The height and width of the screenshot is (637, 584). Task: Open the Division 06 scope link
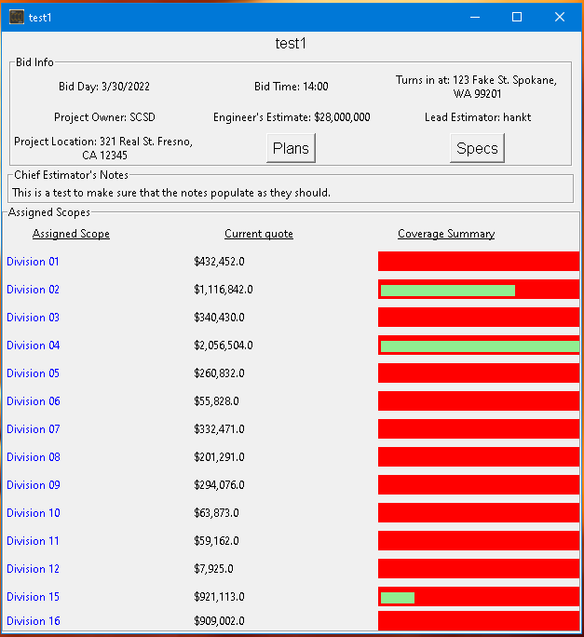click(x=34, y=401)
